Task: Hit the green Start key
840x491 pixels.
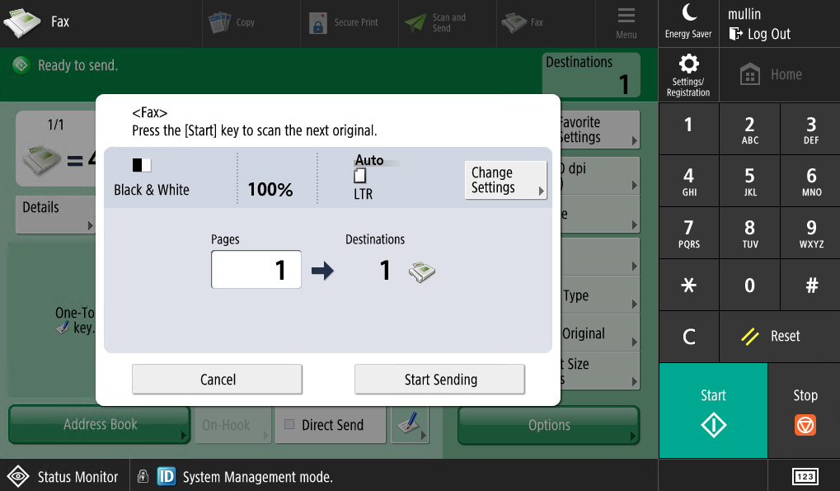Action: click(713, 411)
